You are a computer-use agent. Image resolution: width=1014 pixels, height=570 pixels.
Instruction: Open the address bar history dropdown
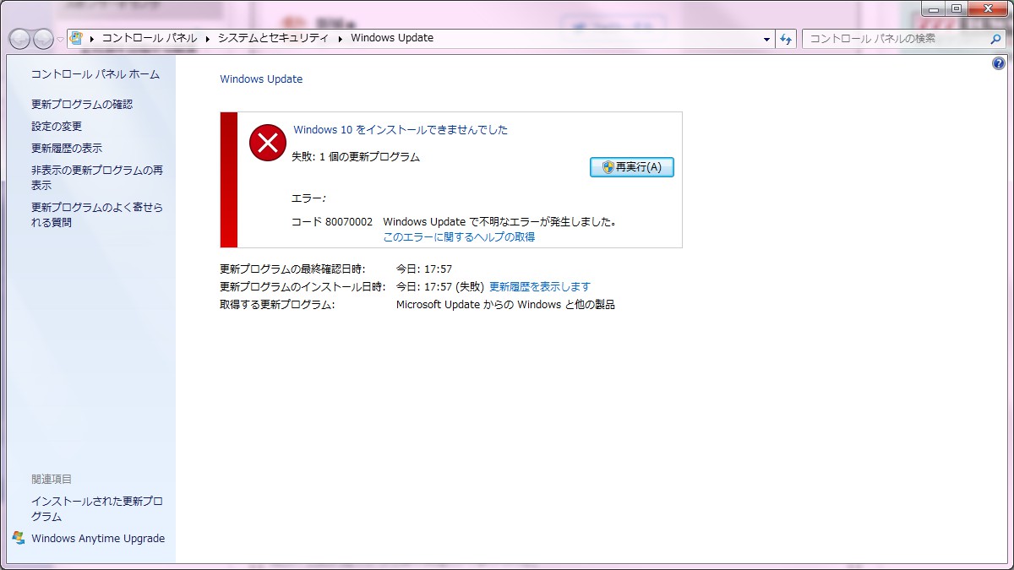[767, 39]
